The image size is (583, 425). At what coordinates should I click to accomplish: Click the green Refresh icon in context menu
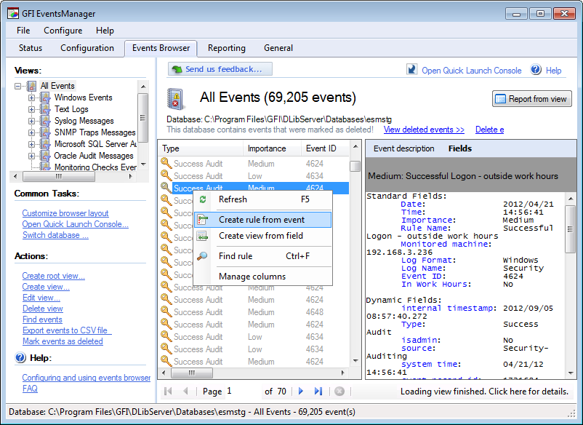click(x=203, y=199)
